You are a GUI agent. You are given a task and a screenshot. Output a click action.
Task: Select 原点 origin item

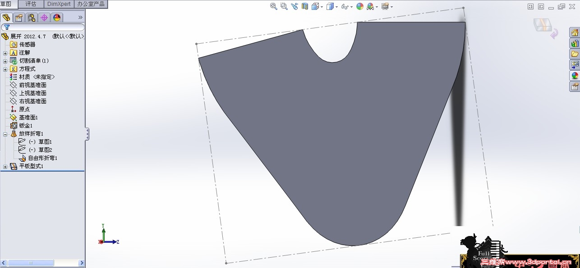pos(24,109)
